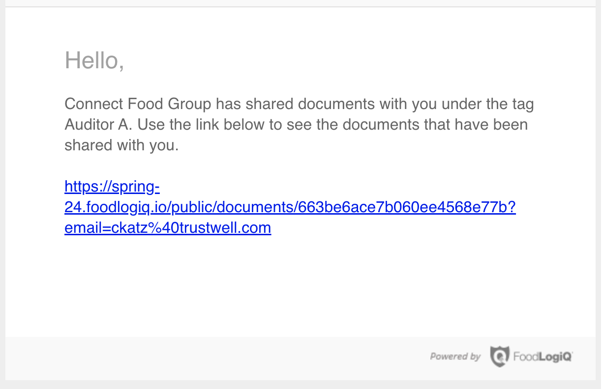602x389 pixels.
Task: Click the "https://spring-" first line of link
Action: tap(112, 187)
